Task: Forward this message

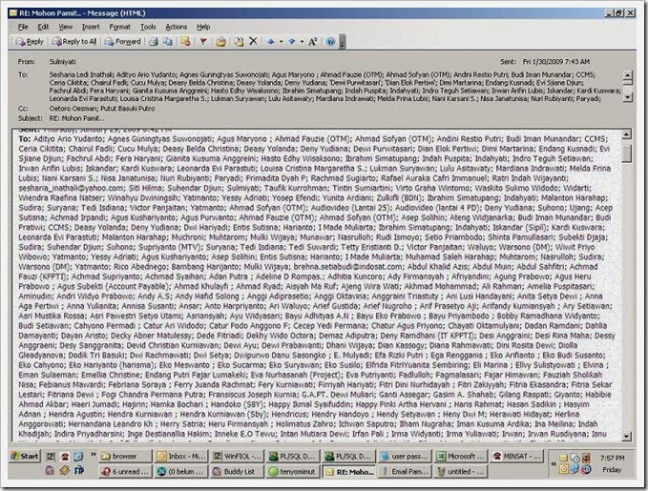Action: [123, 41]
